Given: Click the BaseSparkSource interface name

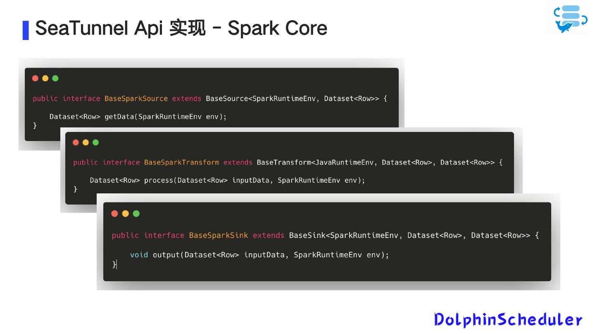Looking at the screenshot, I should [x=136, y=99].
